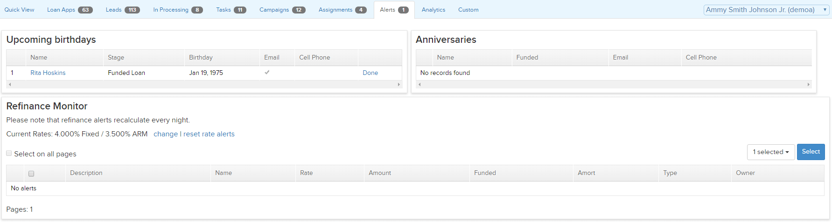
Task: Click reset rate alerts link
Action: tap(209, 134)
